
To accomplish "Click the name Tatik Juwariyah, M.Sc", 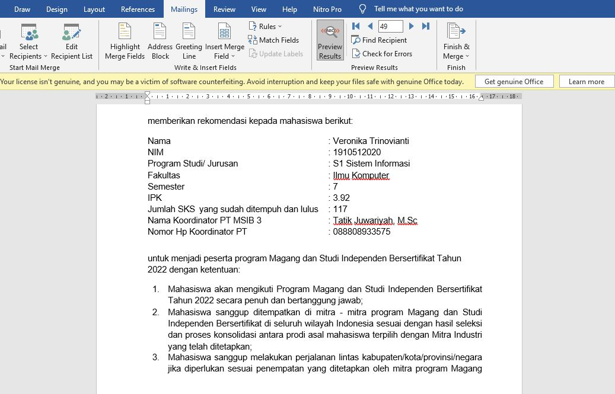I will coord(375,220).
